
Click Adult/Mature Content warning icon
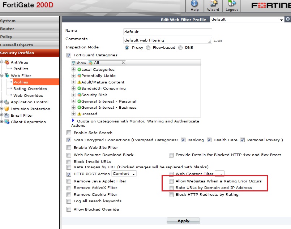point(79,82)
